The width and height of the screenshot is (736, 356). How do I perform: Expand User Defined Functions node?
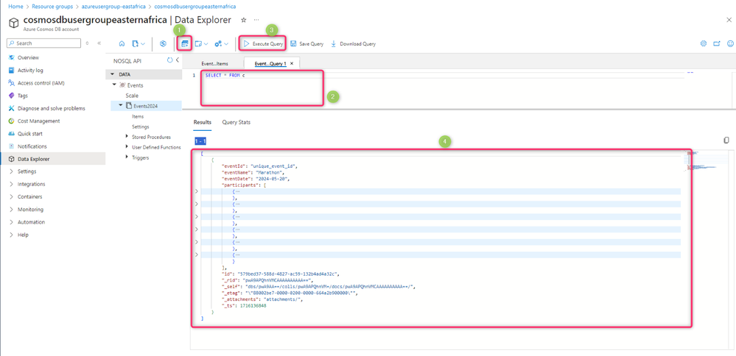[127, 147]
